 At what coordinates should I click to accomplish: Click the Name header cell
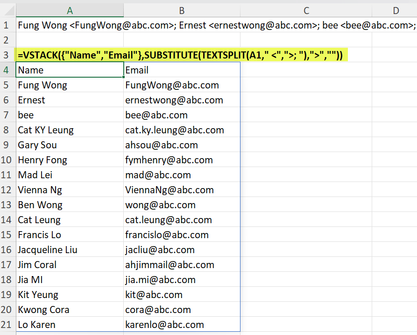pos(70,70)
